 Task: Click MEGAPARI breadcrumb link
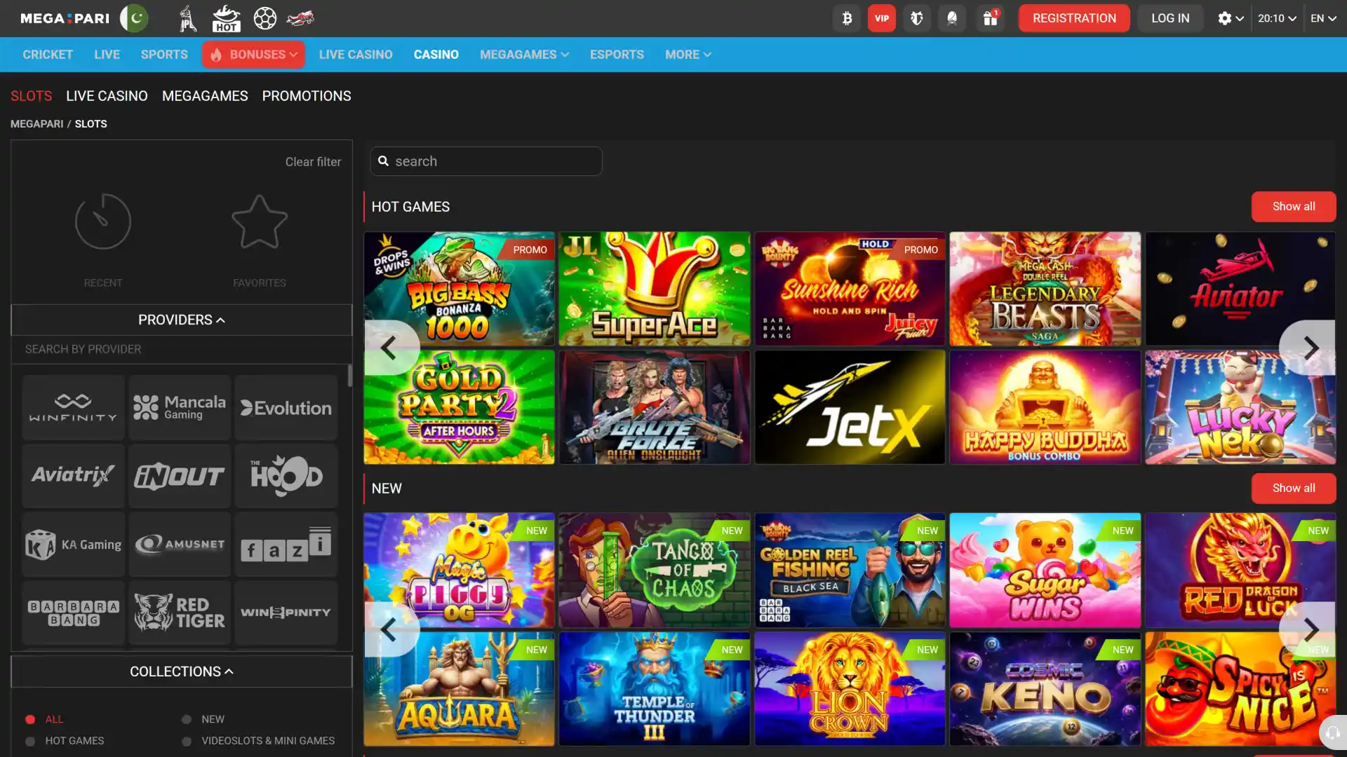pos(36,124)
